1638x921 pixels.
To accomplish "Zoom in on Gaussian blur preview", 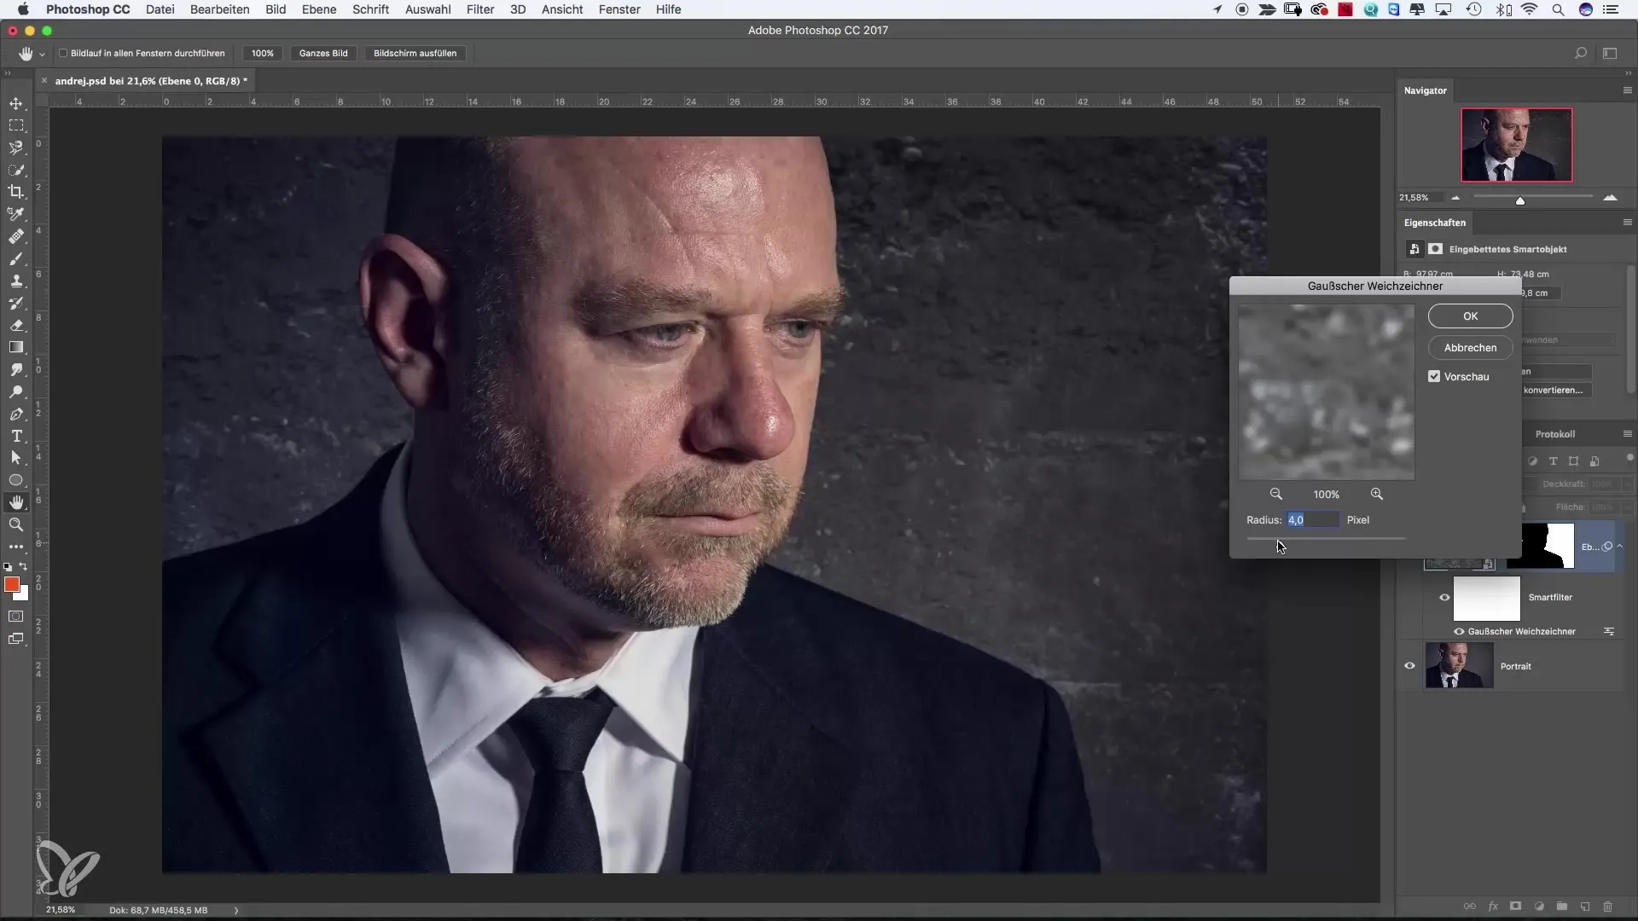I will (x=1377, y=495).
